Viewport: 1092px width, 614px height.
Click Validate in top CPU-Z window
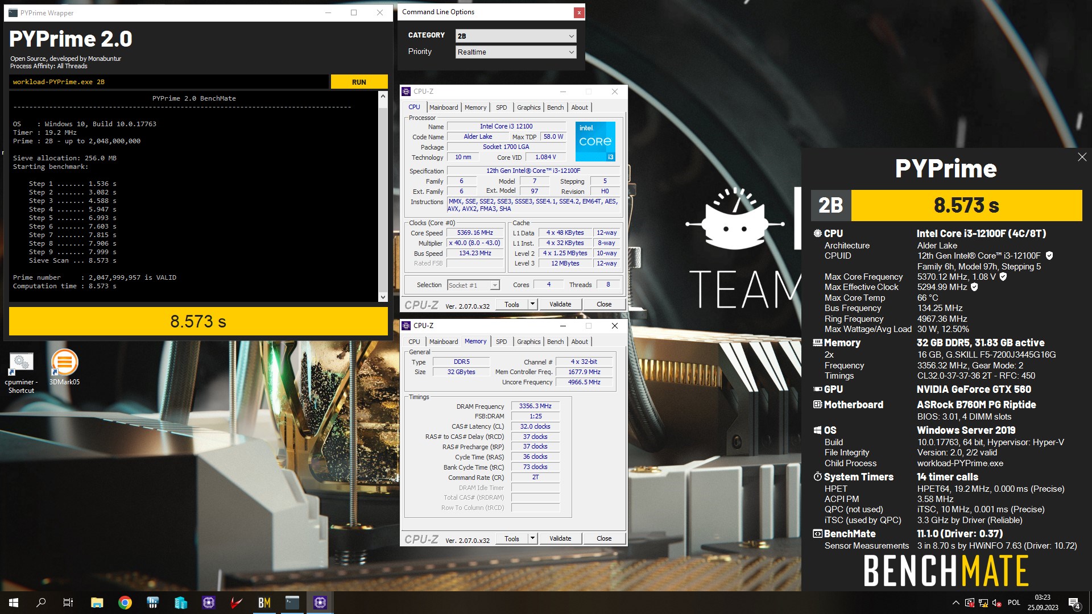pos(560,304)
